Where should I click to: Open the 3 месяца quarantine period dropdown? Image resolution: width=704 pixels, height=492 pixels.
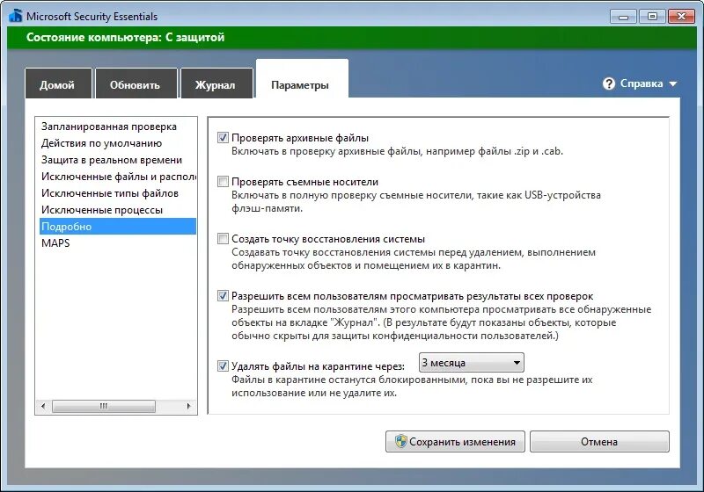[472, 363]
